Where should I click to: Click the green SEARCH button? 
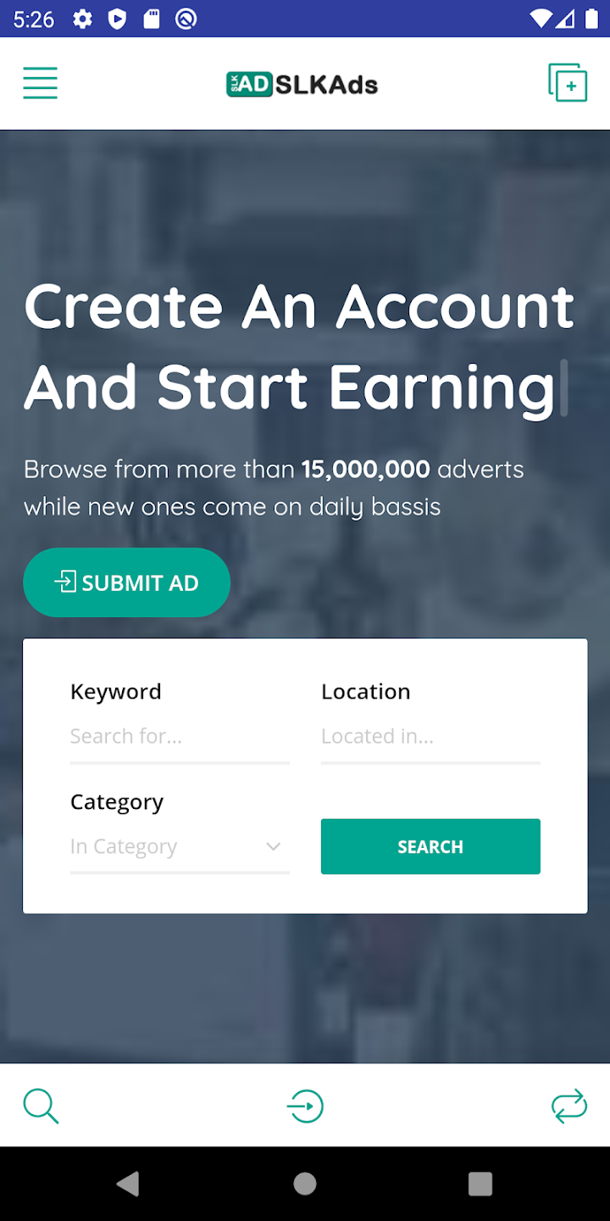click(x=430, y=846)
